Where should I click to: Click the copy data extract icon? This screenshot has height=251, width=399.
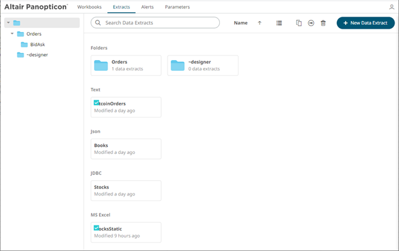pyautogui.click(x=299, y=23)
